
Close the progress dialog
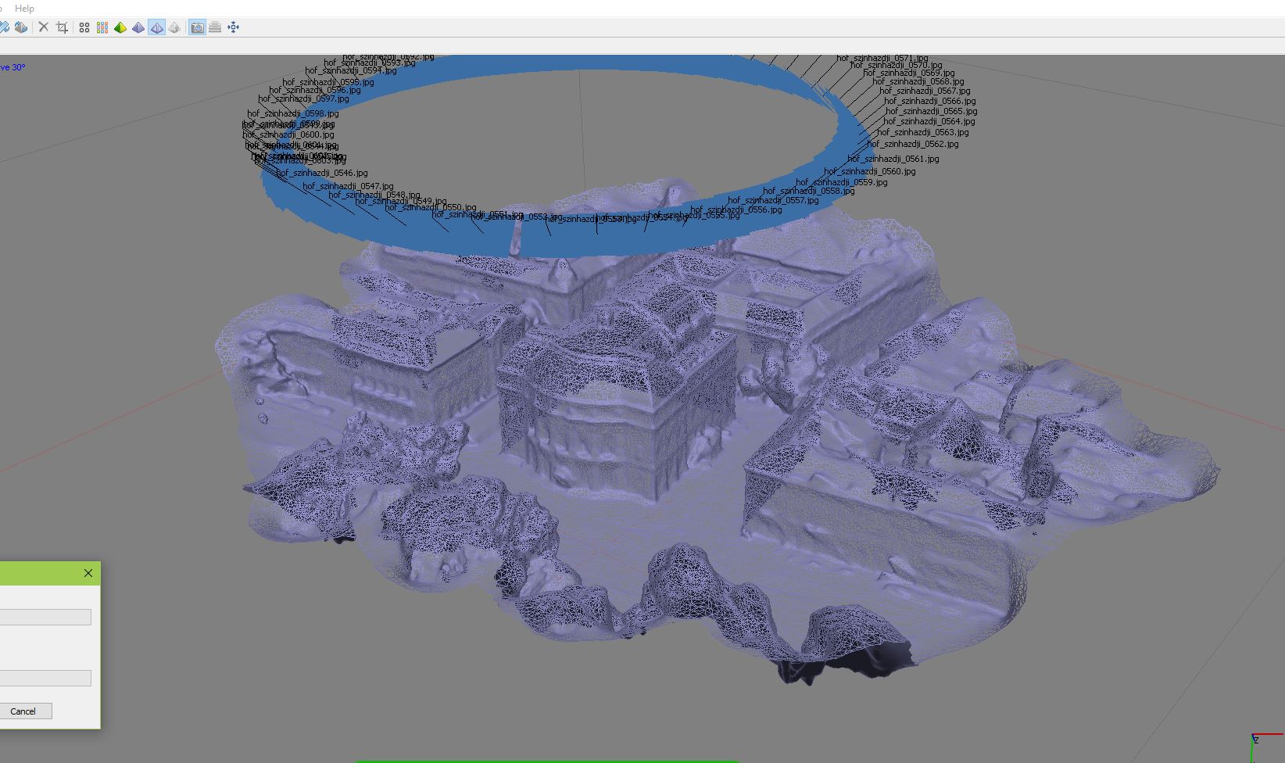point(88,573)
